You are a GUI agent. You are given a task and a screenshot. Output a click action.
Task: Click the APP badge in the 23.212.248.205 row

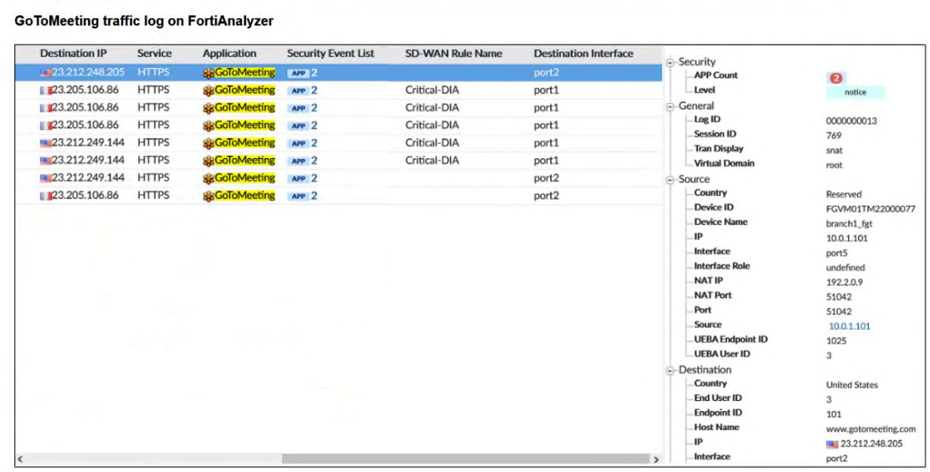(298, 73)
